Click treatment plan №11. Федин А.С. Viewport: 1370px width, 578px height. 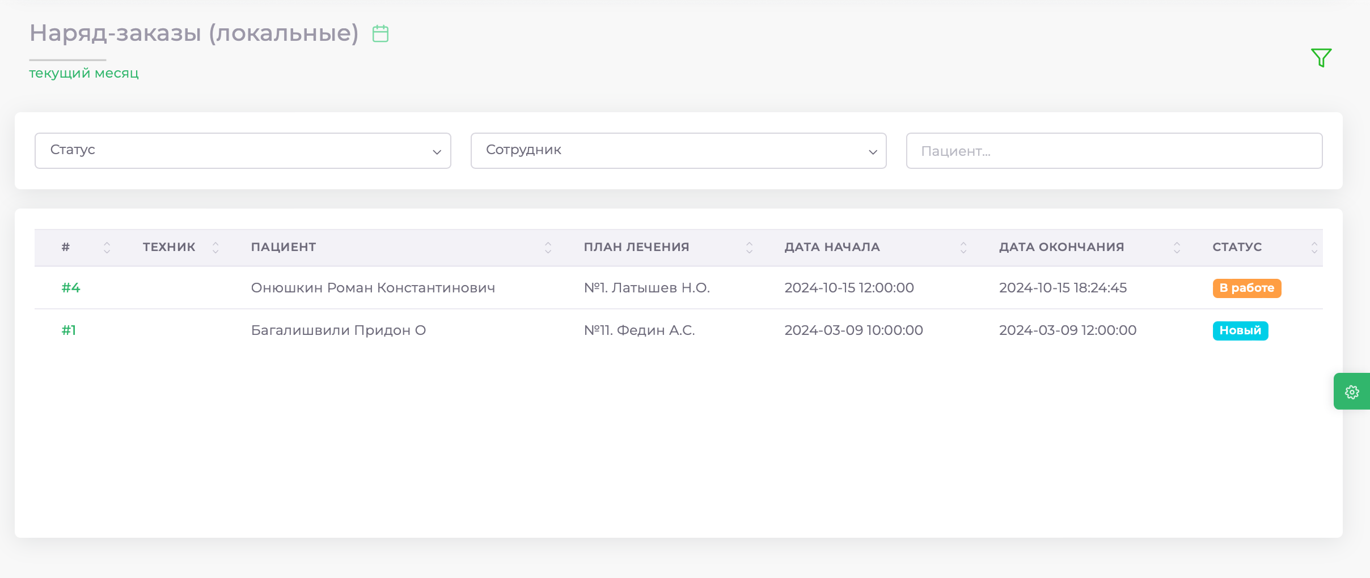[x=640, y=330]
